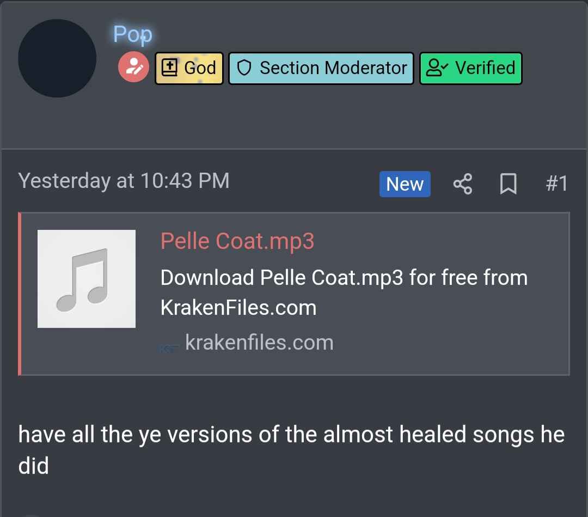Click the red user-edit staff badge icon
This screenshot has height=517, width=588.
tap(133, 68)
